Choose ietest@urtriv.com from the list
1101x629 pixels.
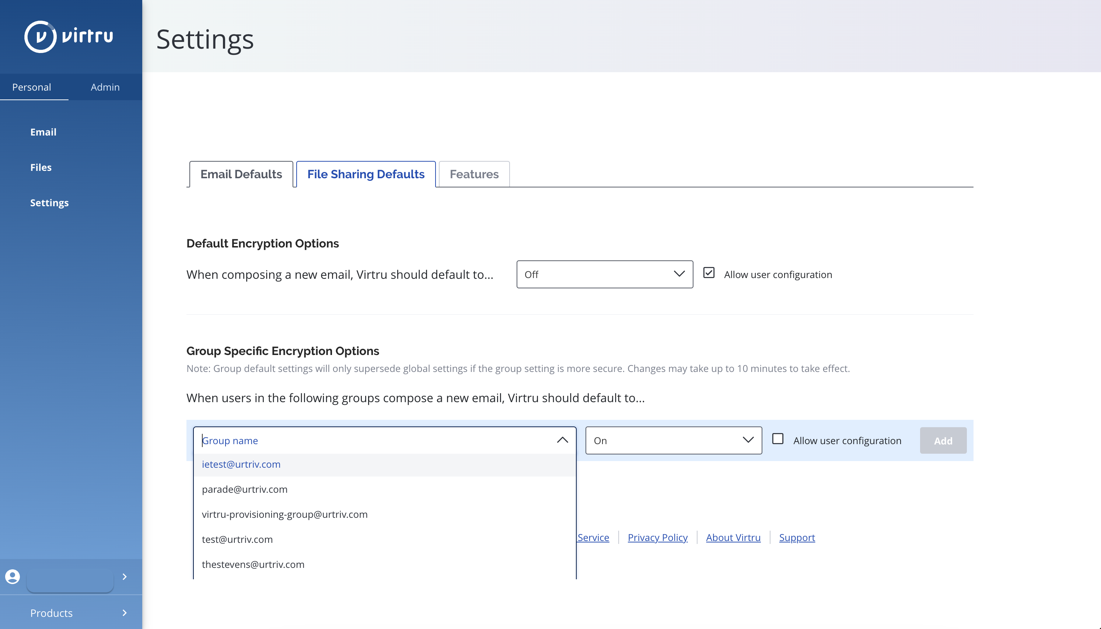tap(385, 464)
